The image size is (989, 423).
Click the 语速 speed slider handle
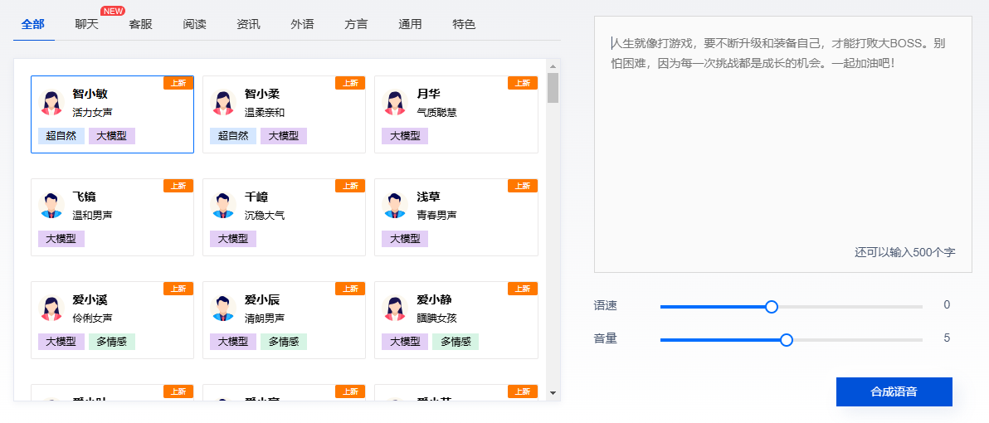[772, 307]
